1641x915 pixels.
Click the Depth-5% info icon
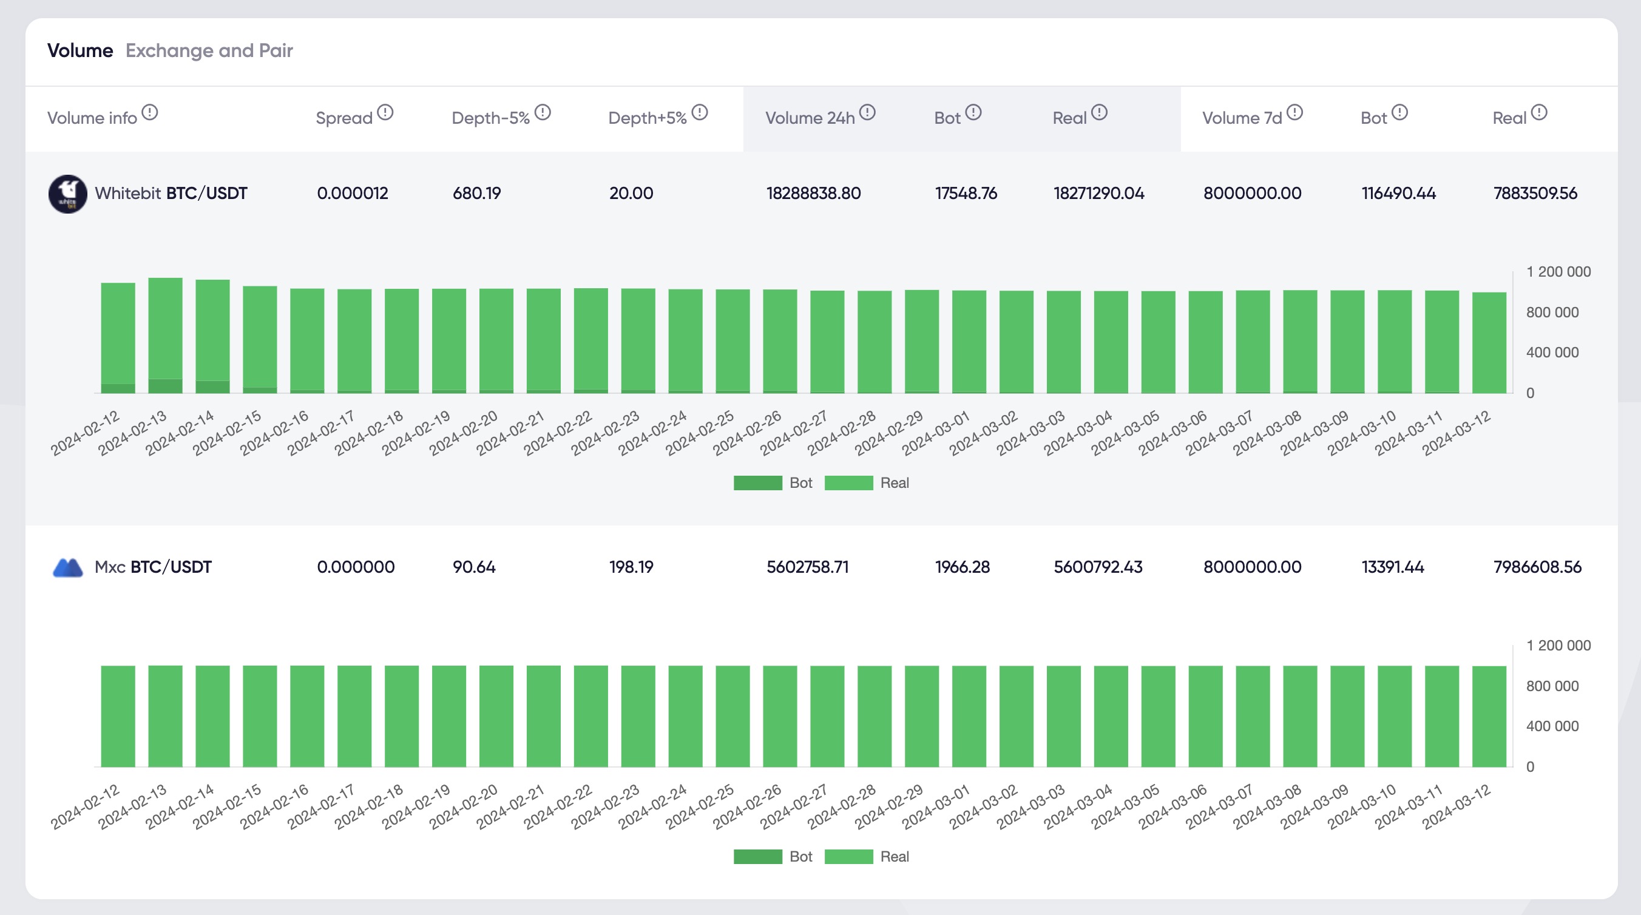(542, 113)
